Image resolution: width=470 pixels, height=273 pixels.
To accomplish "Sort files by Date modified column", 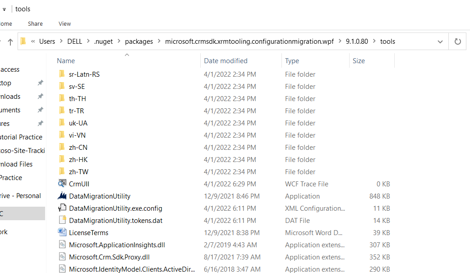I will pos(226,61).
